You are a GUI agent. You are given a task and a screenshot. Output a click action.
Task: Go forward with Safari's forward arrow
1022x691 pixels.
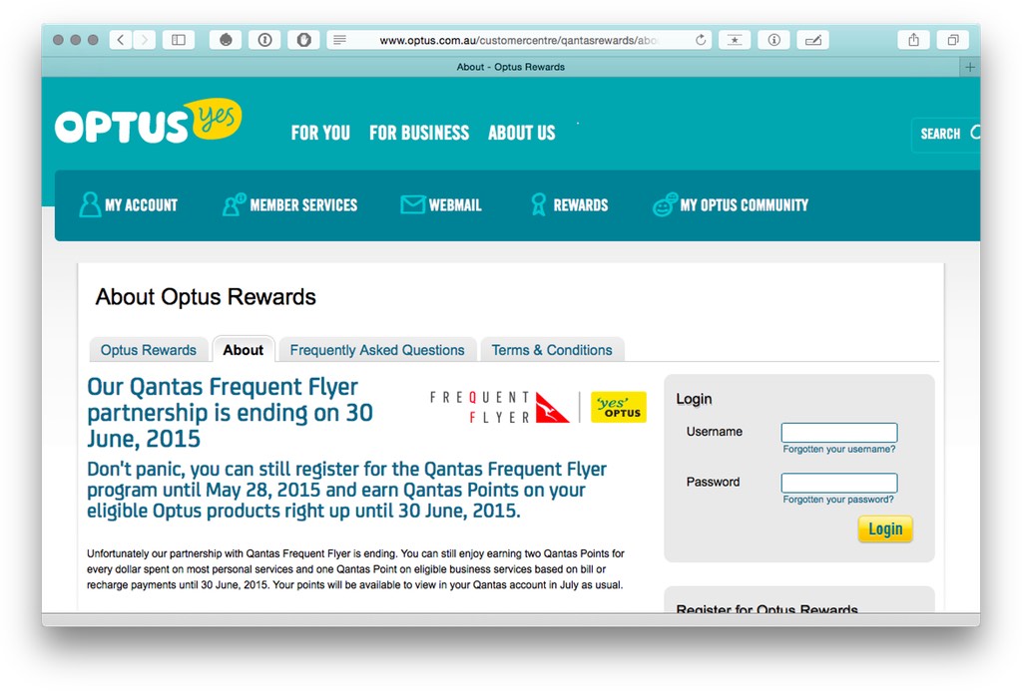pyautogui.click(x=144, y=40)
